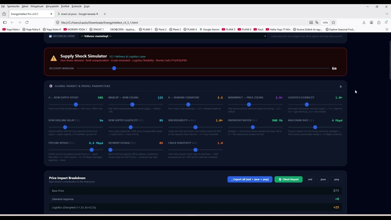391x220 pixels.
Task: Open Explore Seasonal Fruit bookmark
Action: [340, 29]
